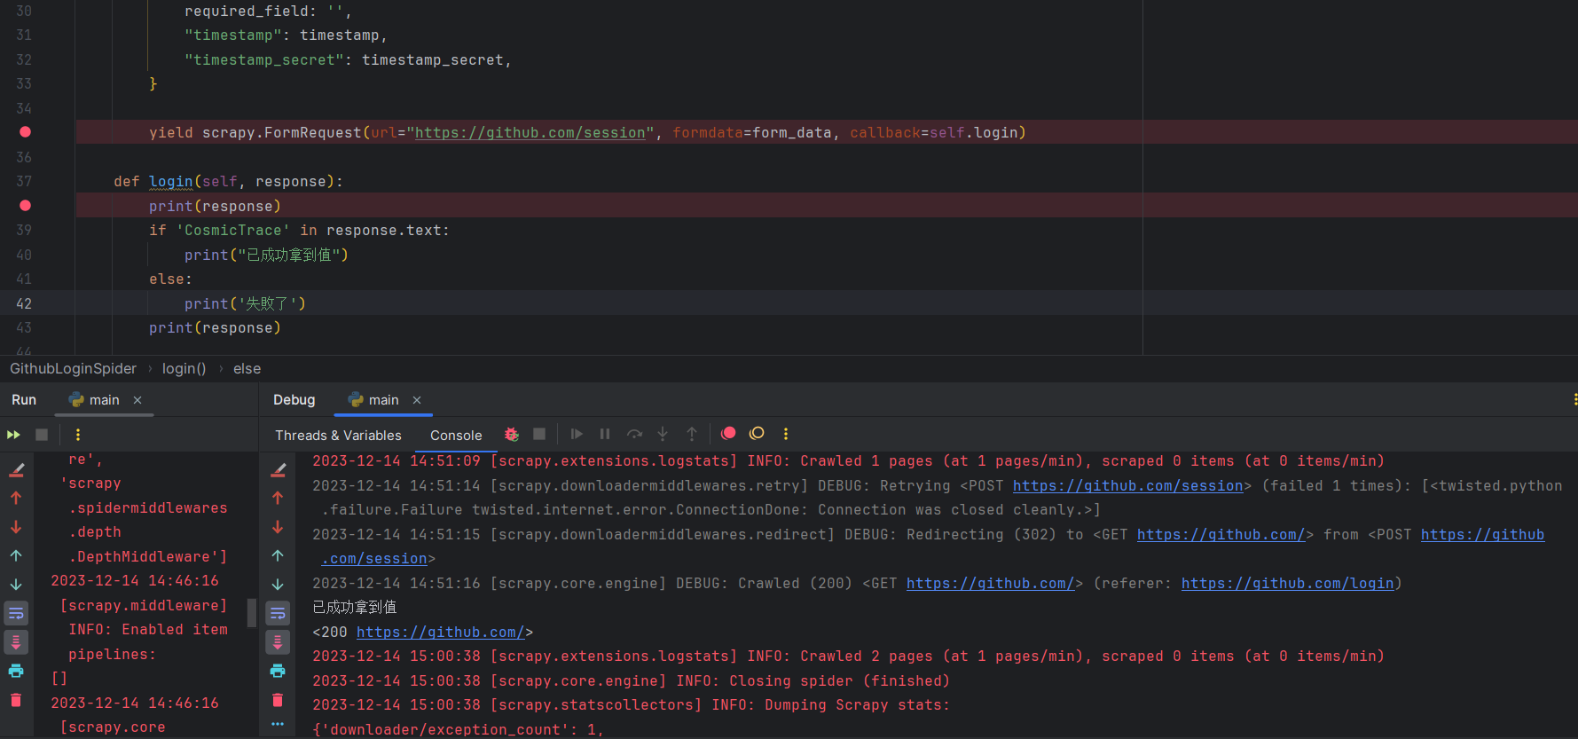The image size is (1578, 739).
Task: Resume the debugged program
Action: 577,434
